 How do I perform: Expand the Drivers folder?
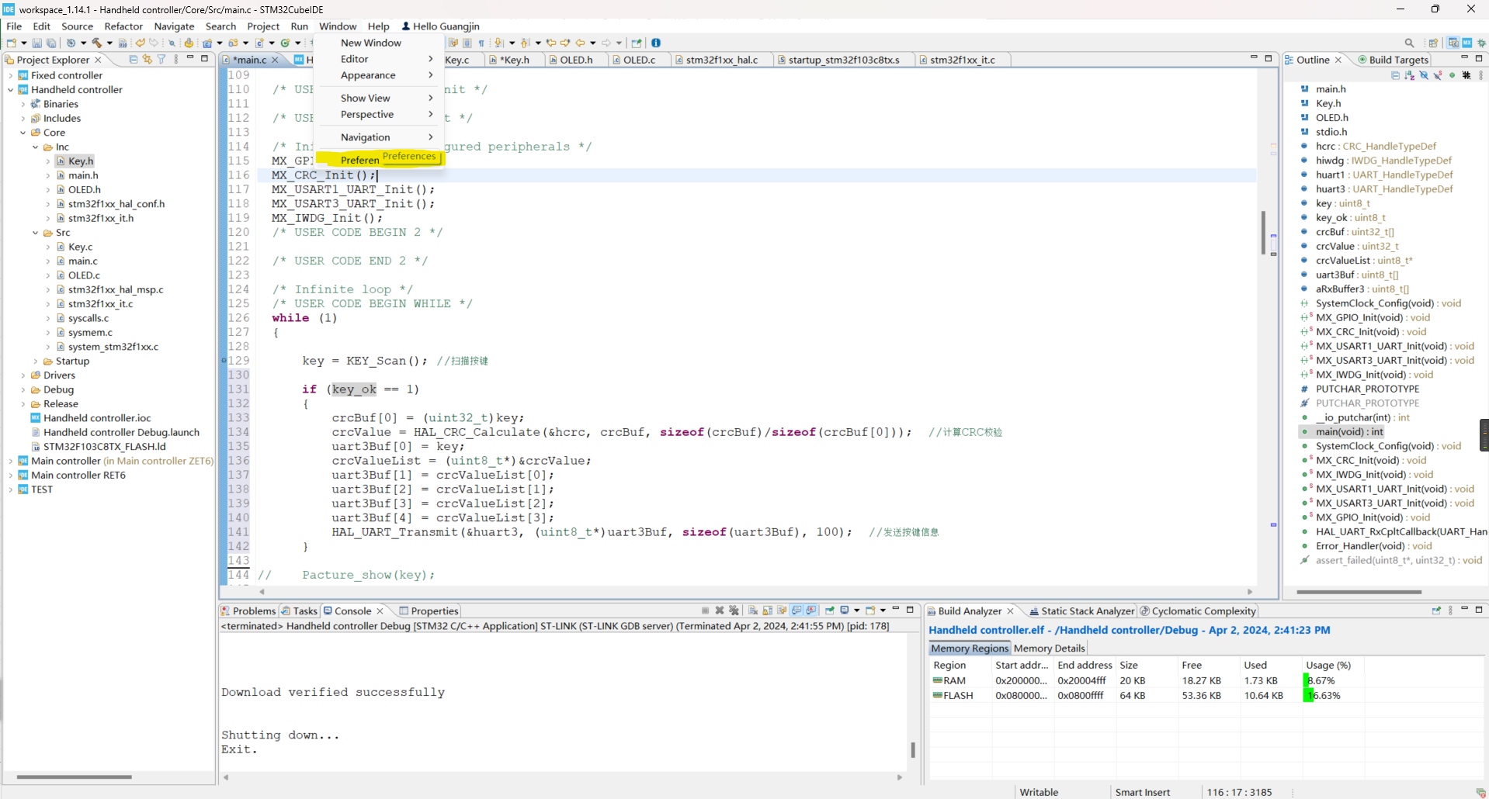[23, 375]
